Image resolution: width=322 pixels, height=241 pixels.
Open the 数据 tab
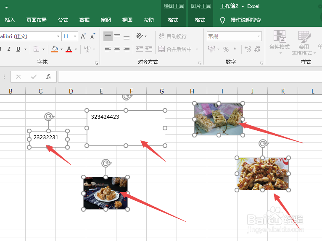[x=84, y=20]
